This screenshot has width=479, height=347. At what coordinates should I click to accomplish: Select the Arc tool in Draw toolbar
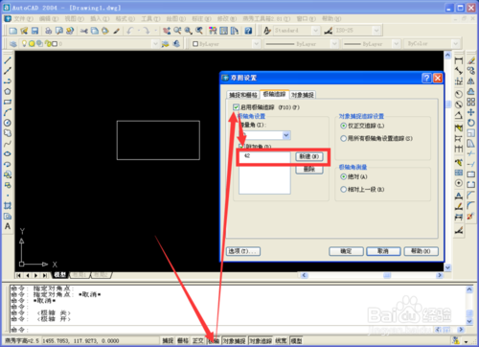8,112
